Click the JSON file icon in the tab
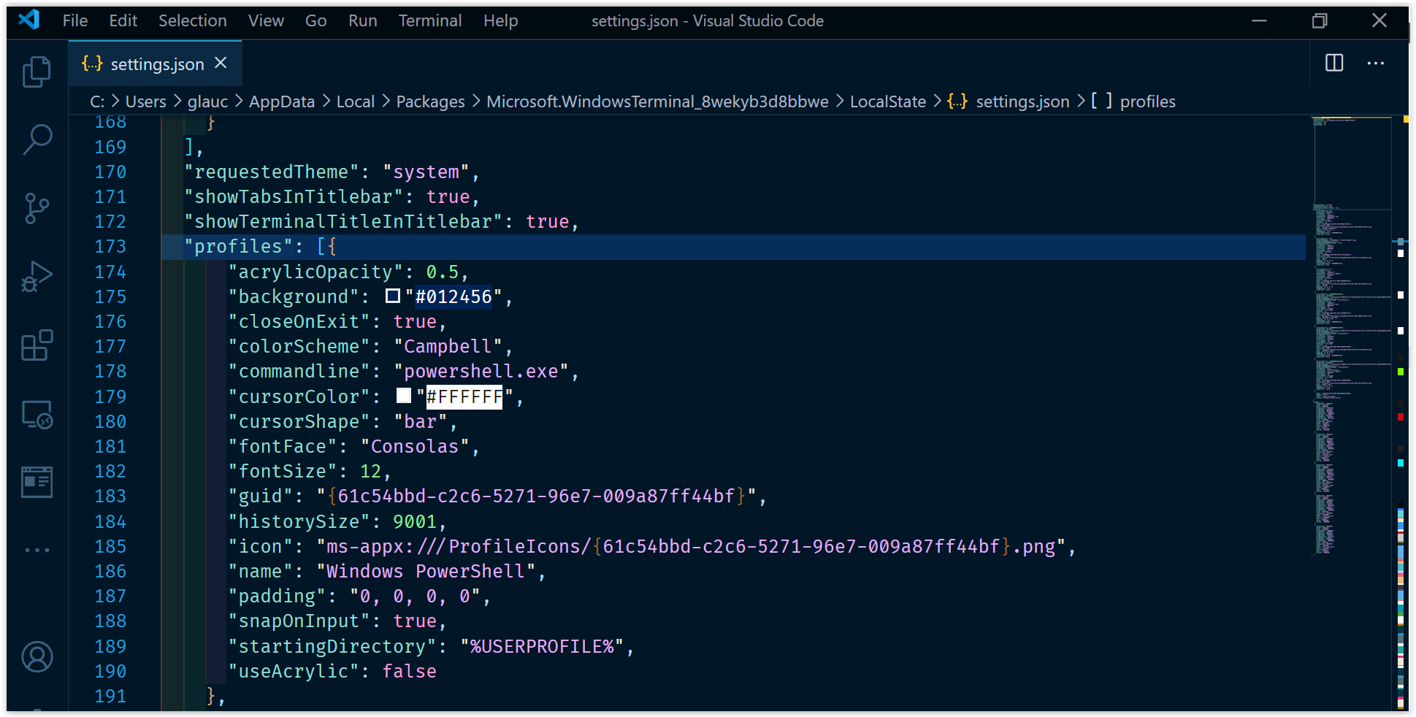The image size is (1416, 717). pos(92,64)
